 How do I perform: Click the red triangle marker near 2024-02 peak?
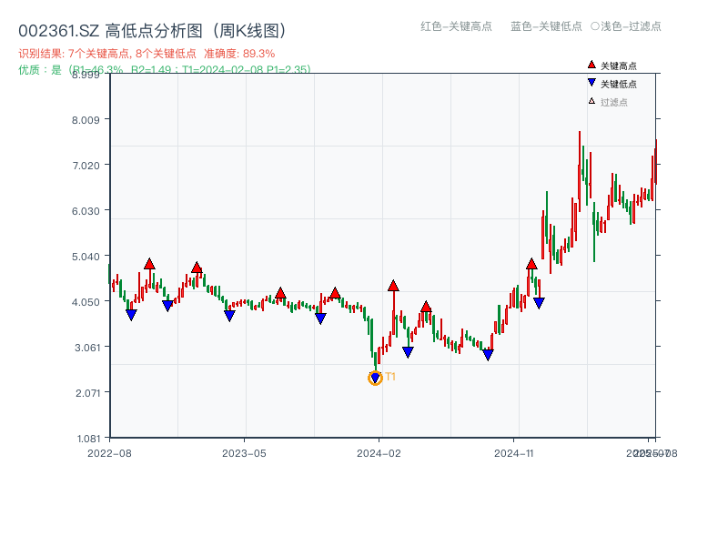[393, 285]
